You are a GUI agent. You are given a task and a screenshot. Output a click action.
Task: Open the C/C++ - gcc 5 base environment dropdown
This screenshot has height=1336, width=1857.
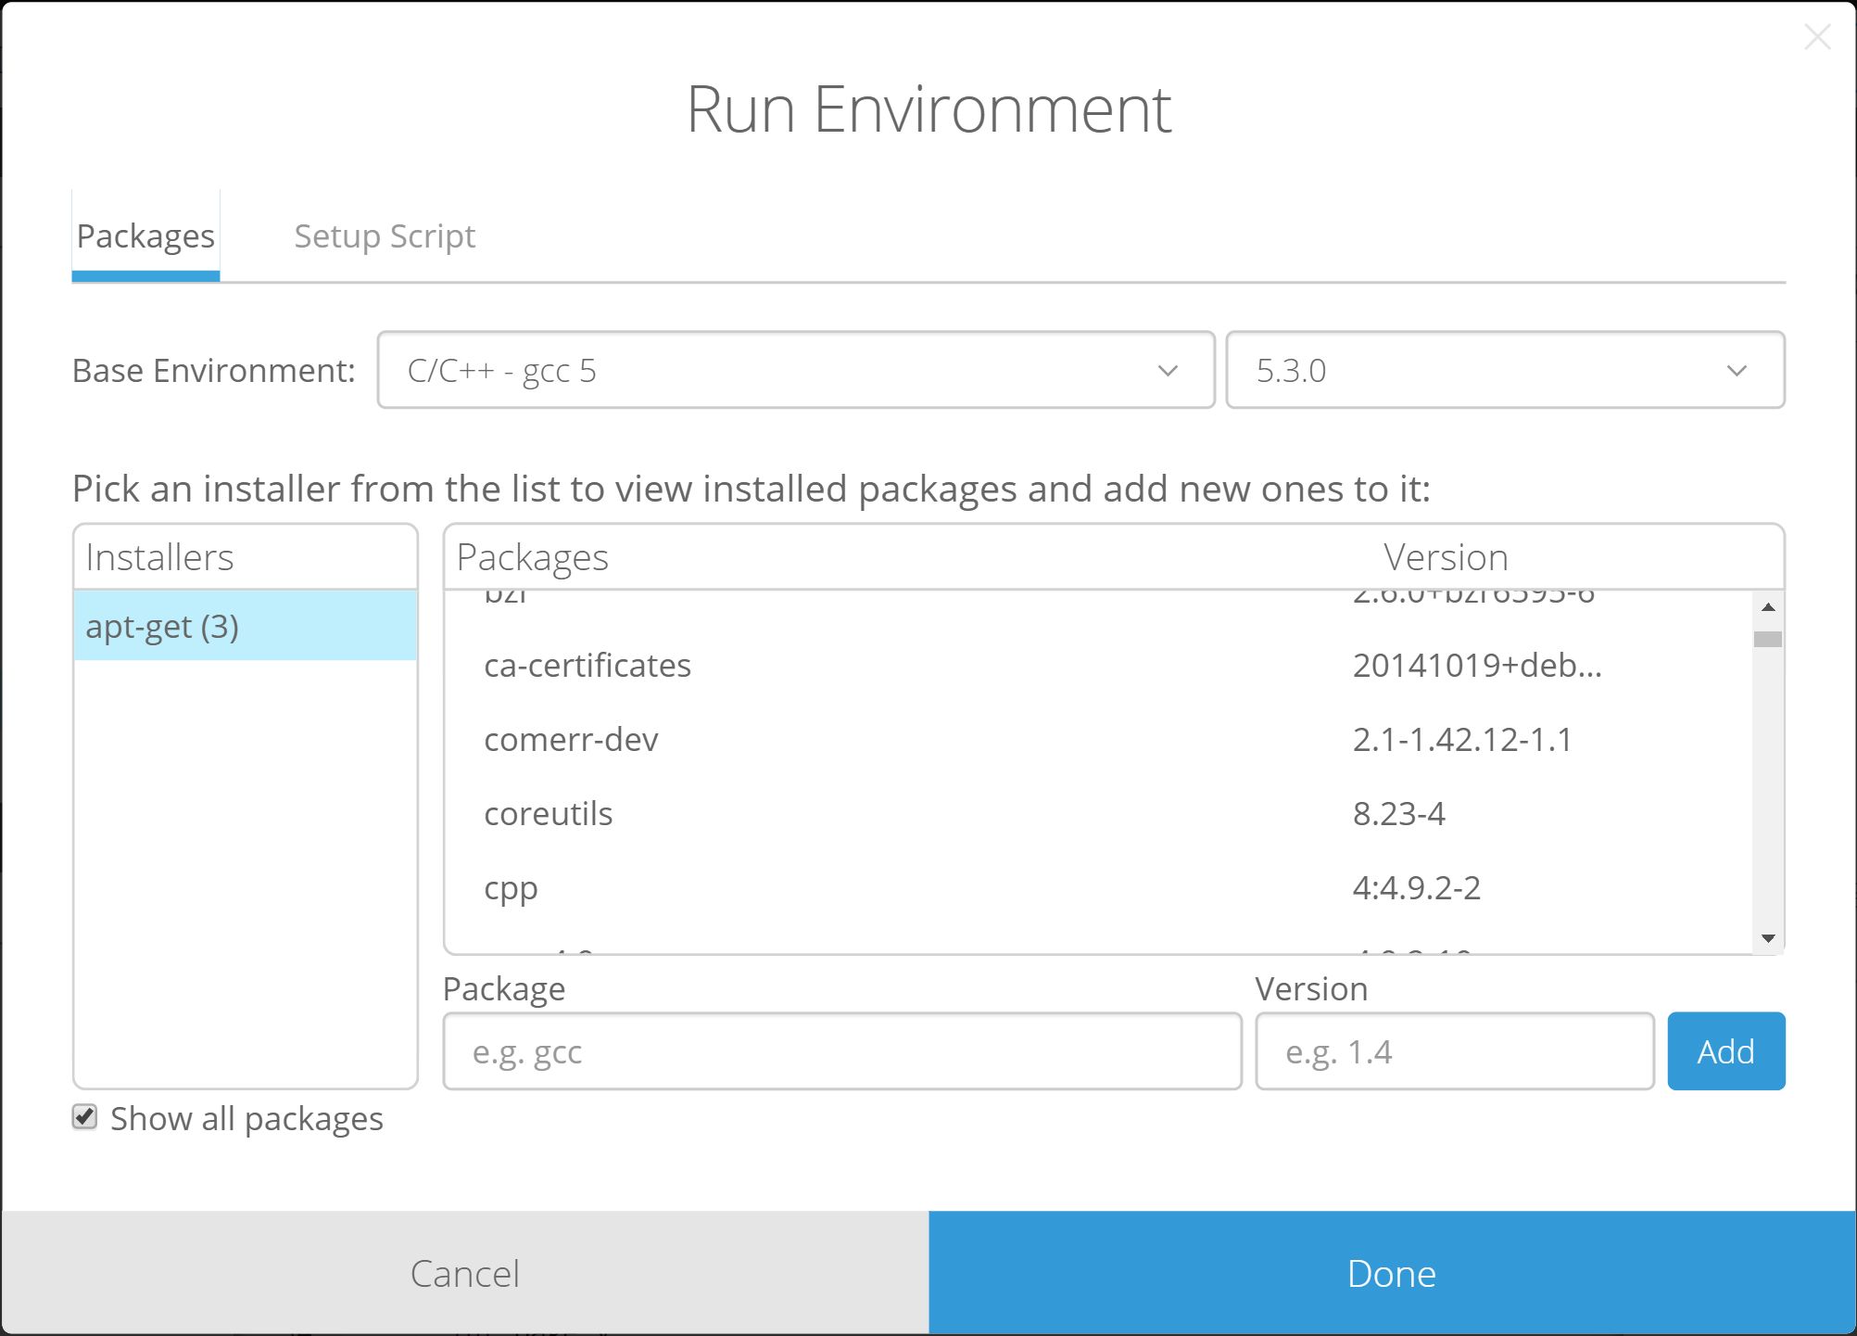[795, 370]
